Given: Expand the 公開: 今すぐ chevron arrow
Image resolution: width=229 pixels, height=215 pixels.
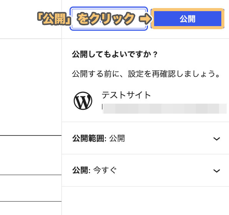Looking at the screenshot, I should click(x=217, y=170).
